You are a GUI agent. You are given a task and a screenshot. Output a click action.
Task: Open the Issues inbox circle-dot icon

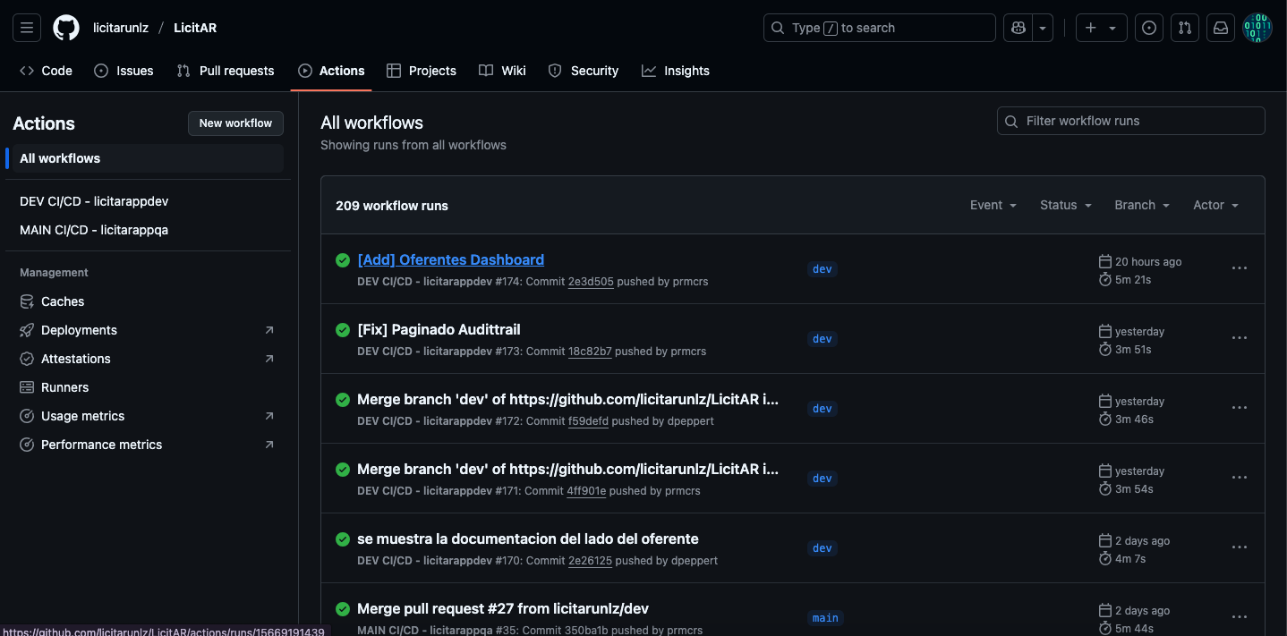[x=1149, y=28]
